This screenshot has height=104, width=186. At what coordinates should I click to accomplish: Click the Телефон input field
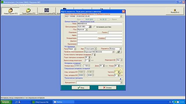(114, 38)
